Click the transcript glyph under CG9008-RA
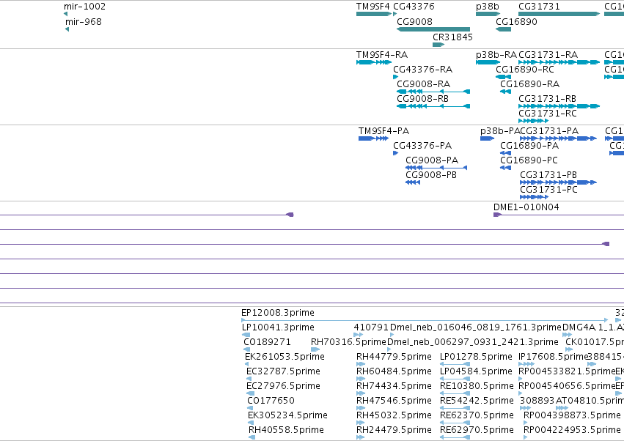Image resolution: width=624 pixels, height=441 pixels. 433,92
